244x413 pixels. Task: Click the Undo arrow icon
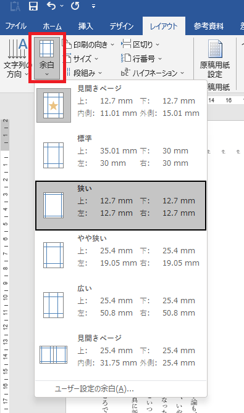point(51,6)
